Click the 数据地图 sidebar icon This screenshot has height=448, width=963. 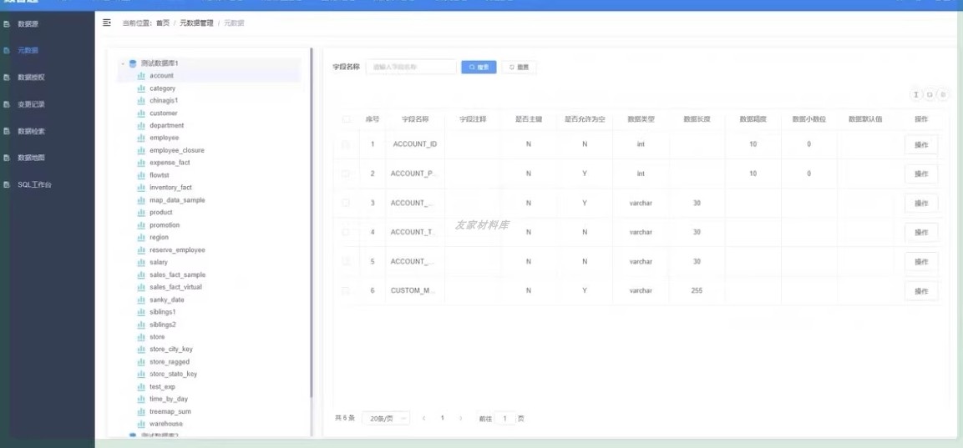pyautogui.click(x=7, y=158)
